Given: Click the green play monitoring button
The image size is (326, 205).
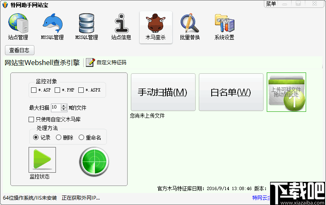Looking at the screenshot, I should [42, 160].
